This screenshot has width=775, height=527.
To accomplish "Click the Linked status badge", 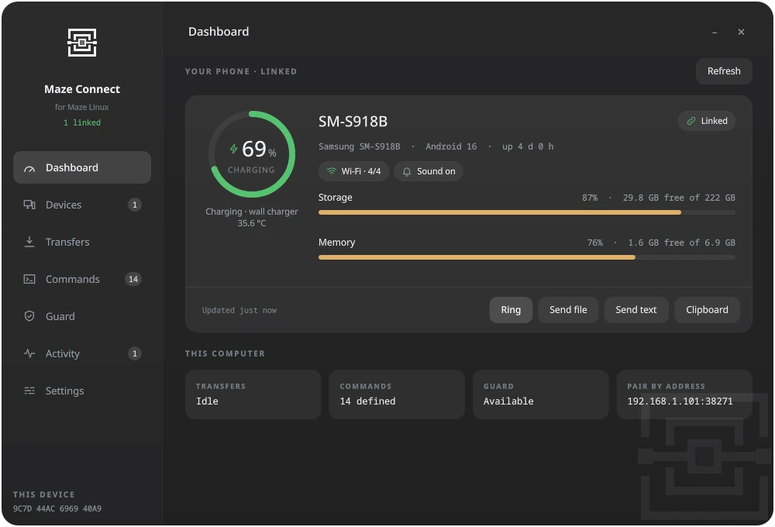I will [x=706, y=121].
